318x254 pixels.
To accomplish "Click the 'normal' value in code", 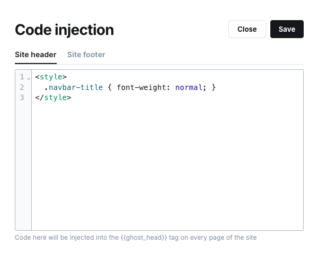I will pos(188,87).
